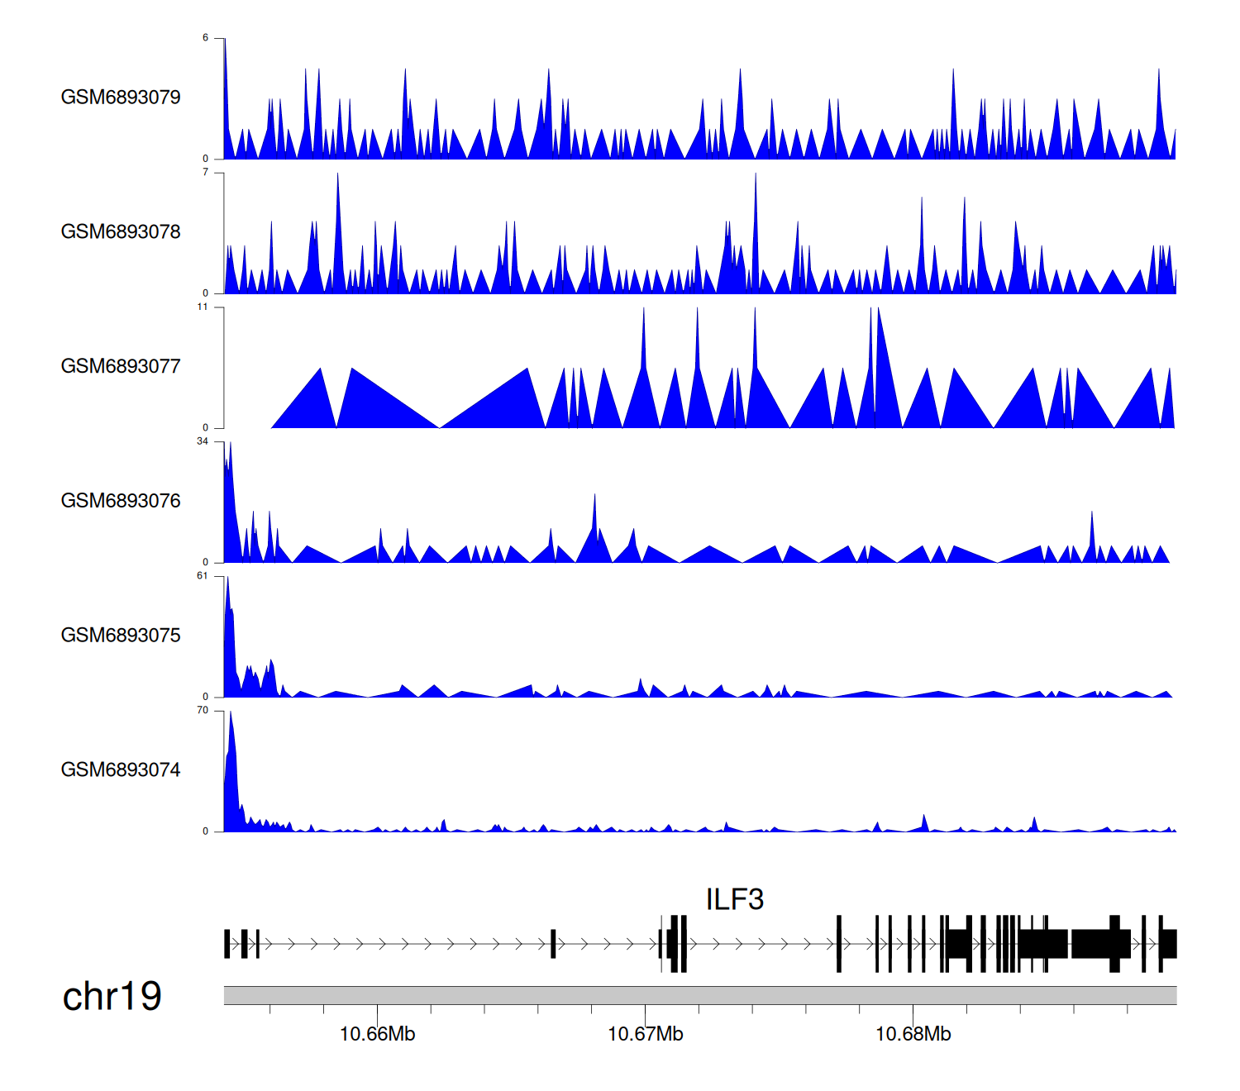
Task: Select the GSM6893074 track label
Action: point(121,770)
